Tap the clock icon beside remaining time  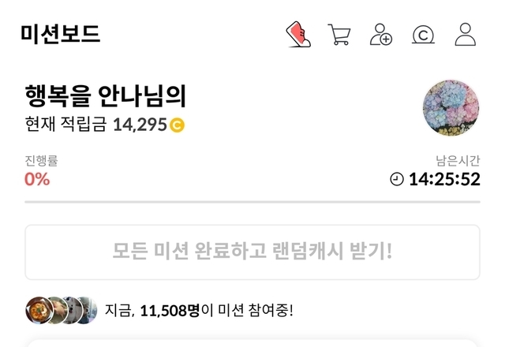[397, 179]
